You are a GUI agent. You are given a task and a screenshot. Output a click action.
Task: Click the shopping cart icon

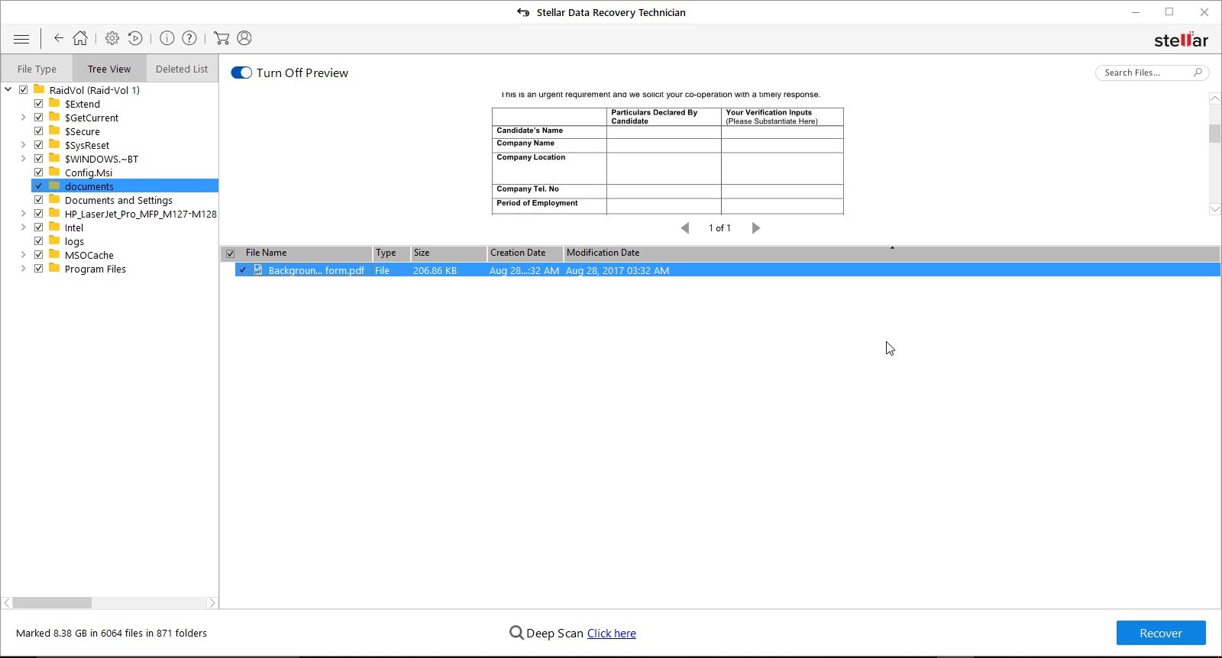pyautogui.click(x=221, y=38)
